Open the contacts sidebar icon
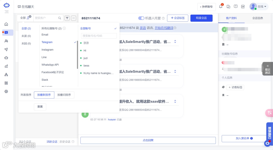 click(6, 41)
